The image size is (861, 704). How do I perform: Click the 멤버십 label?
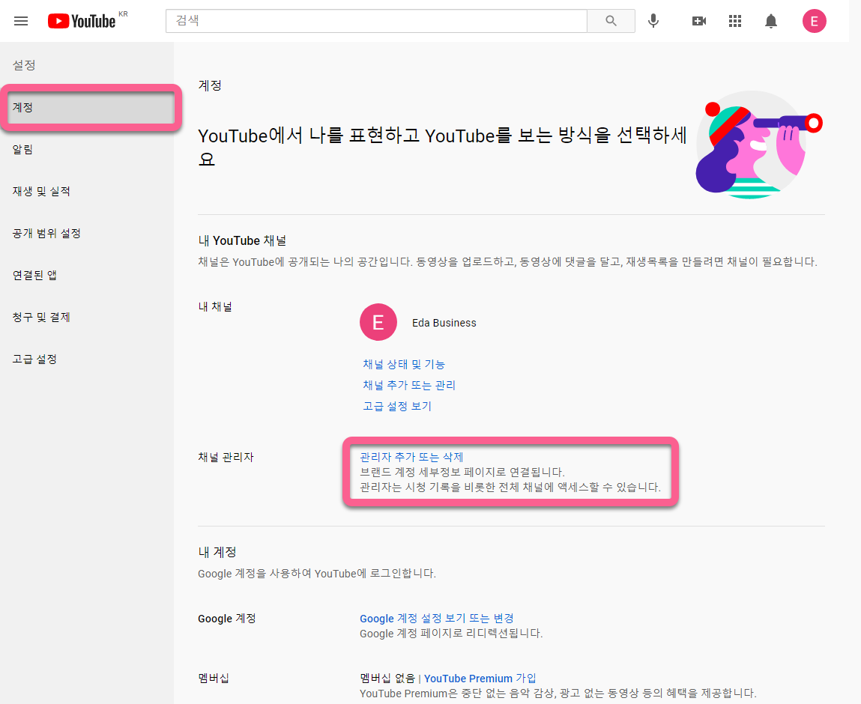214,679
